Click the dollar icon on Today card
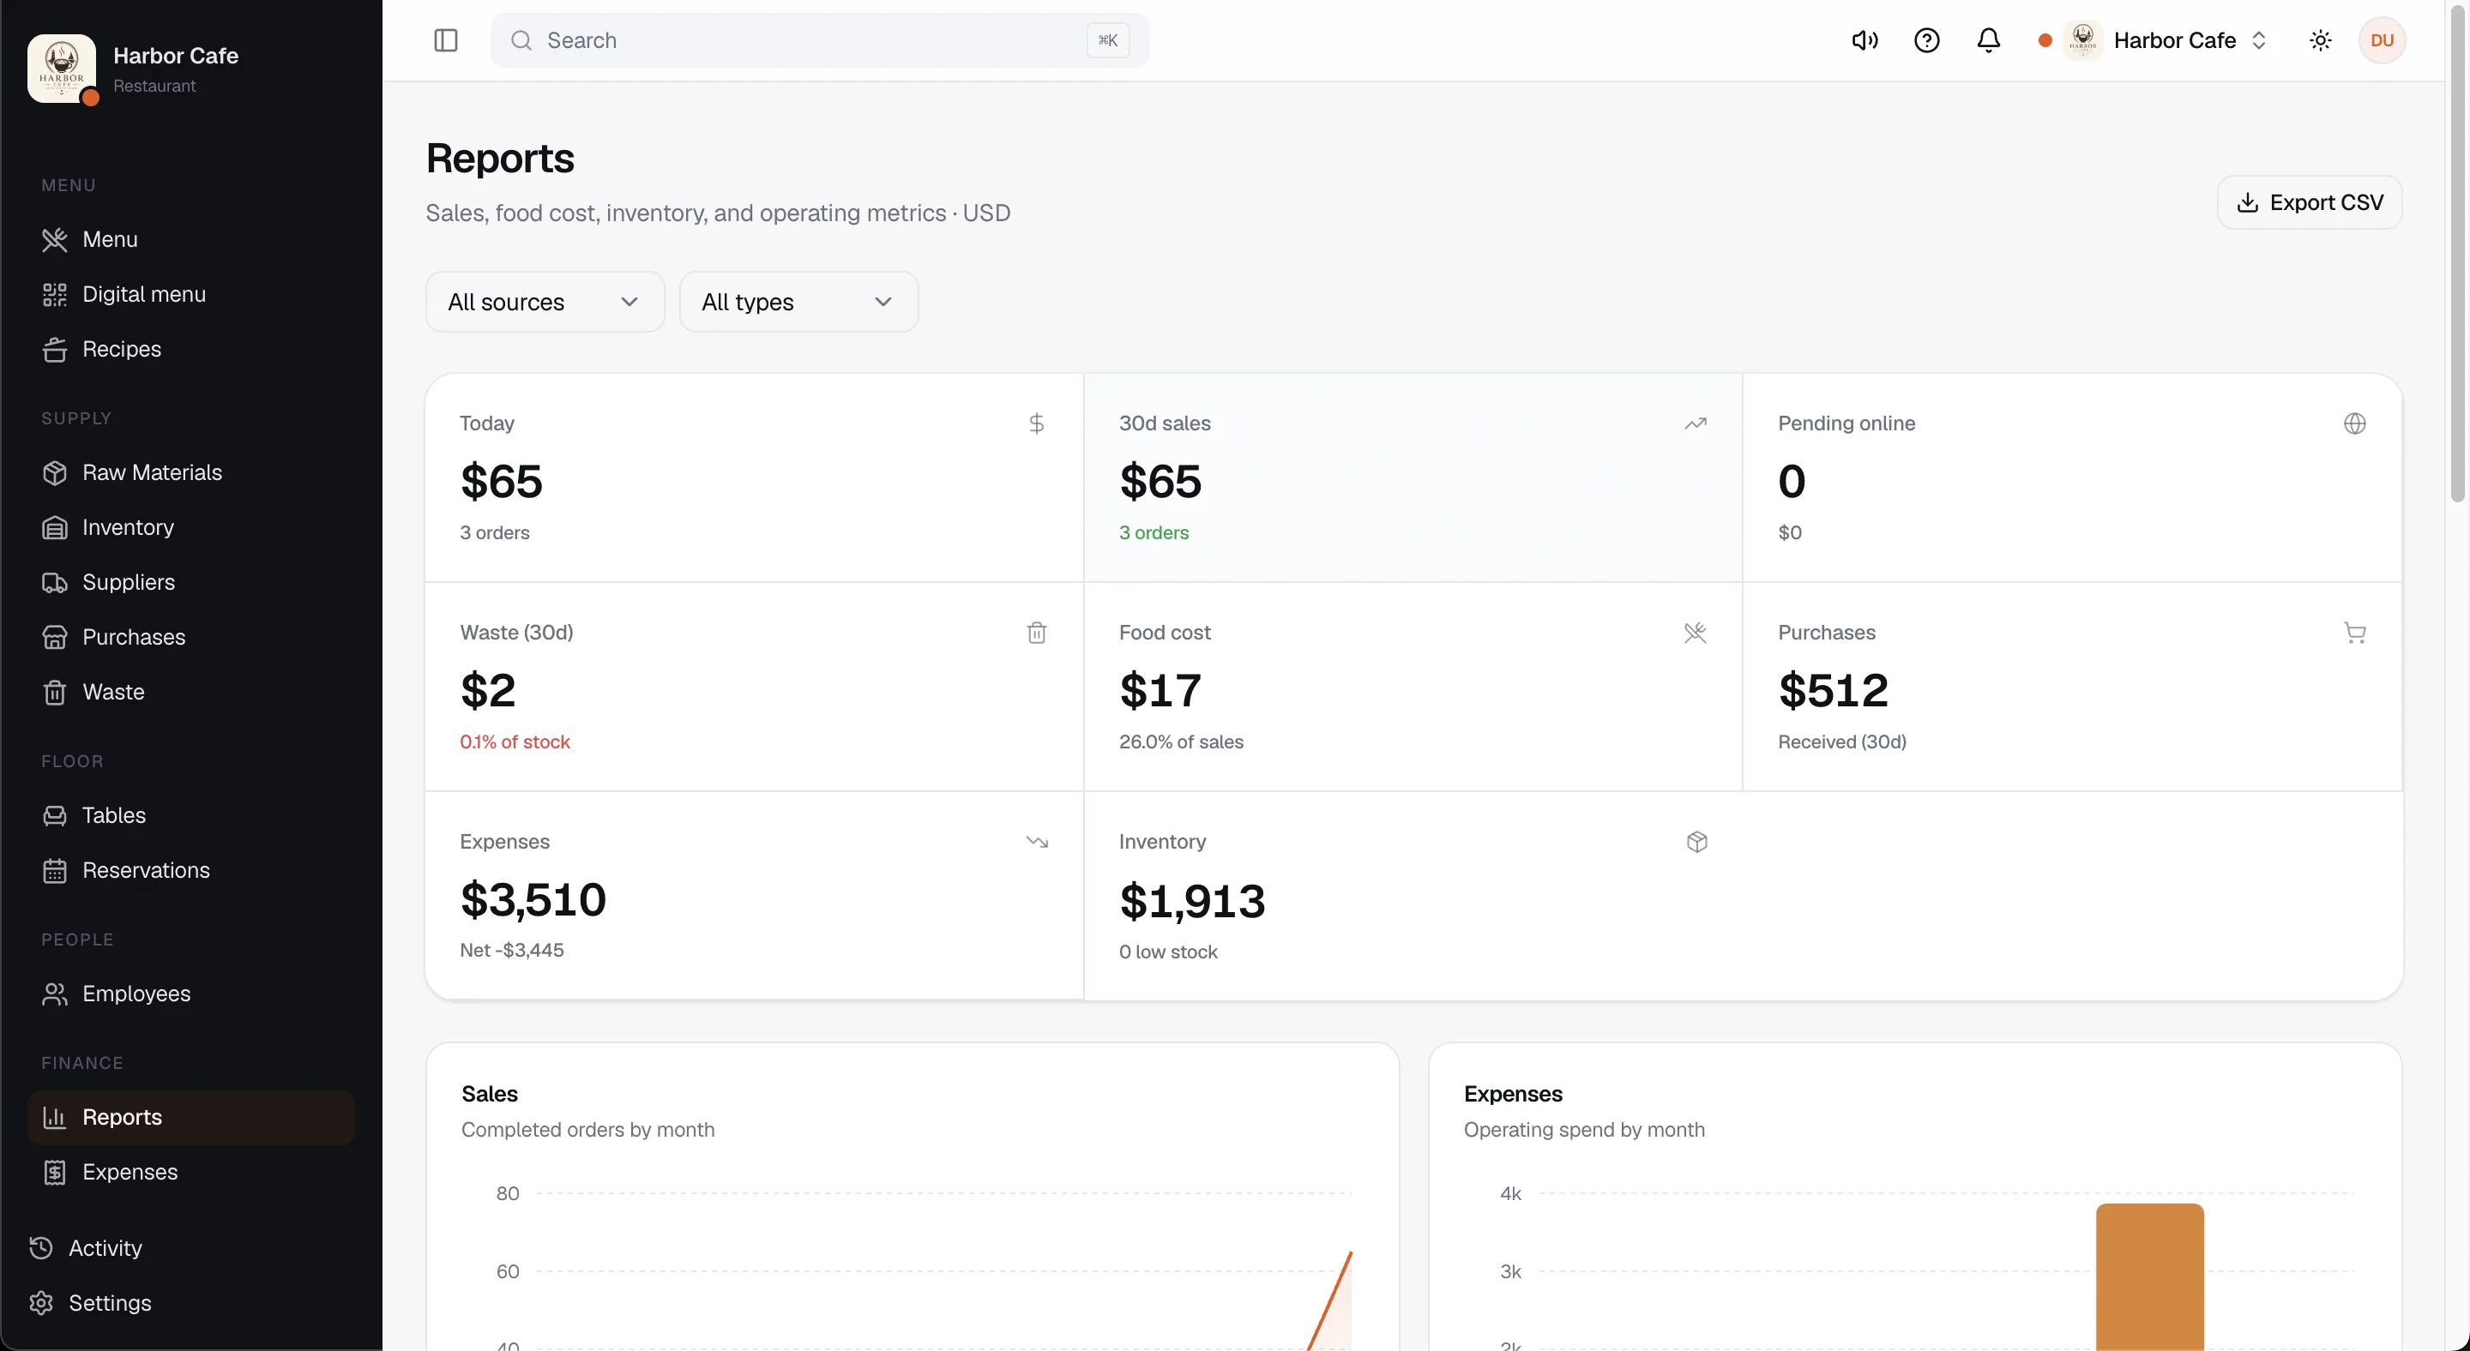 point(1037,423)
